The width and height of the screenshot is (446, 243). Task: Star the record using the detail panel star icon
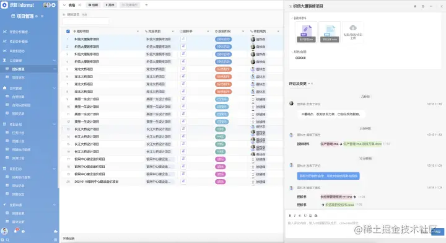tap(414, 6)
